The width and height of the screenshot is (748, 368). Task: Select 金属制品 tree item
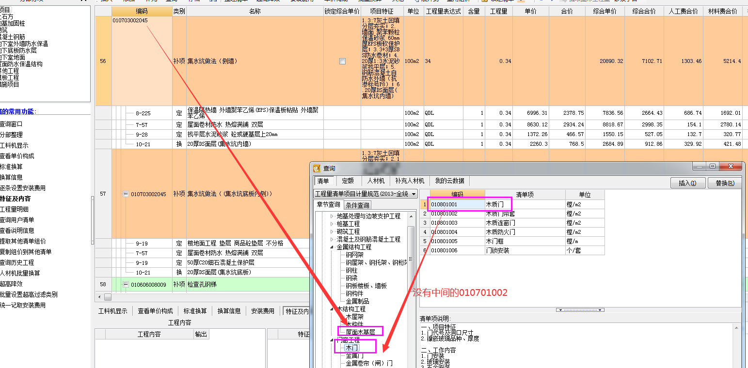pyautogui.click(x=357, y=301)
